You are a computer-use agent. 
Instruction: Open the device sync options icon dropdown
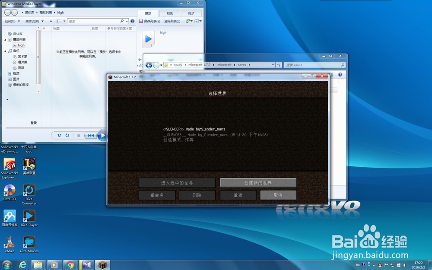[x=189, y=21]
